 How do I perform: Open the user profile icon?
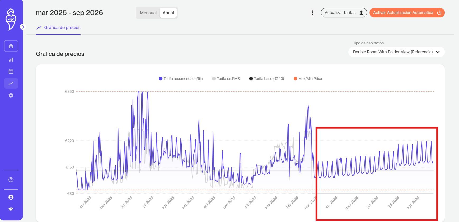click(x=11, y=197)
